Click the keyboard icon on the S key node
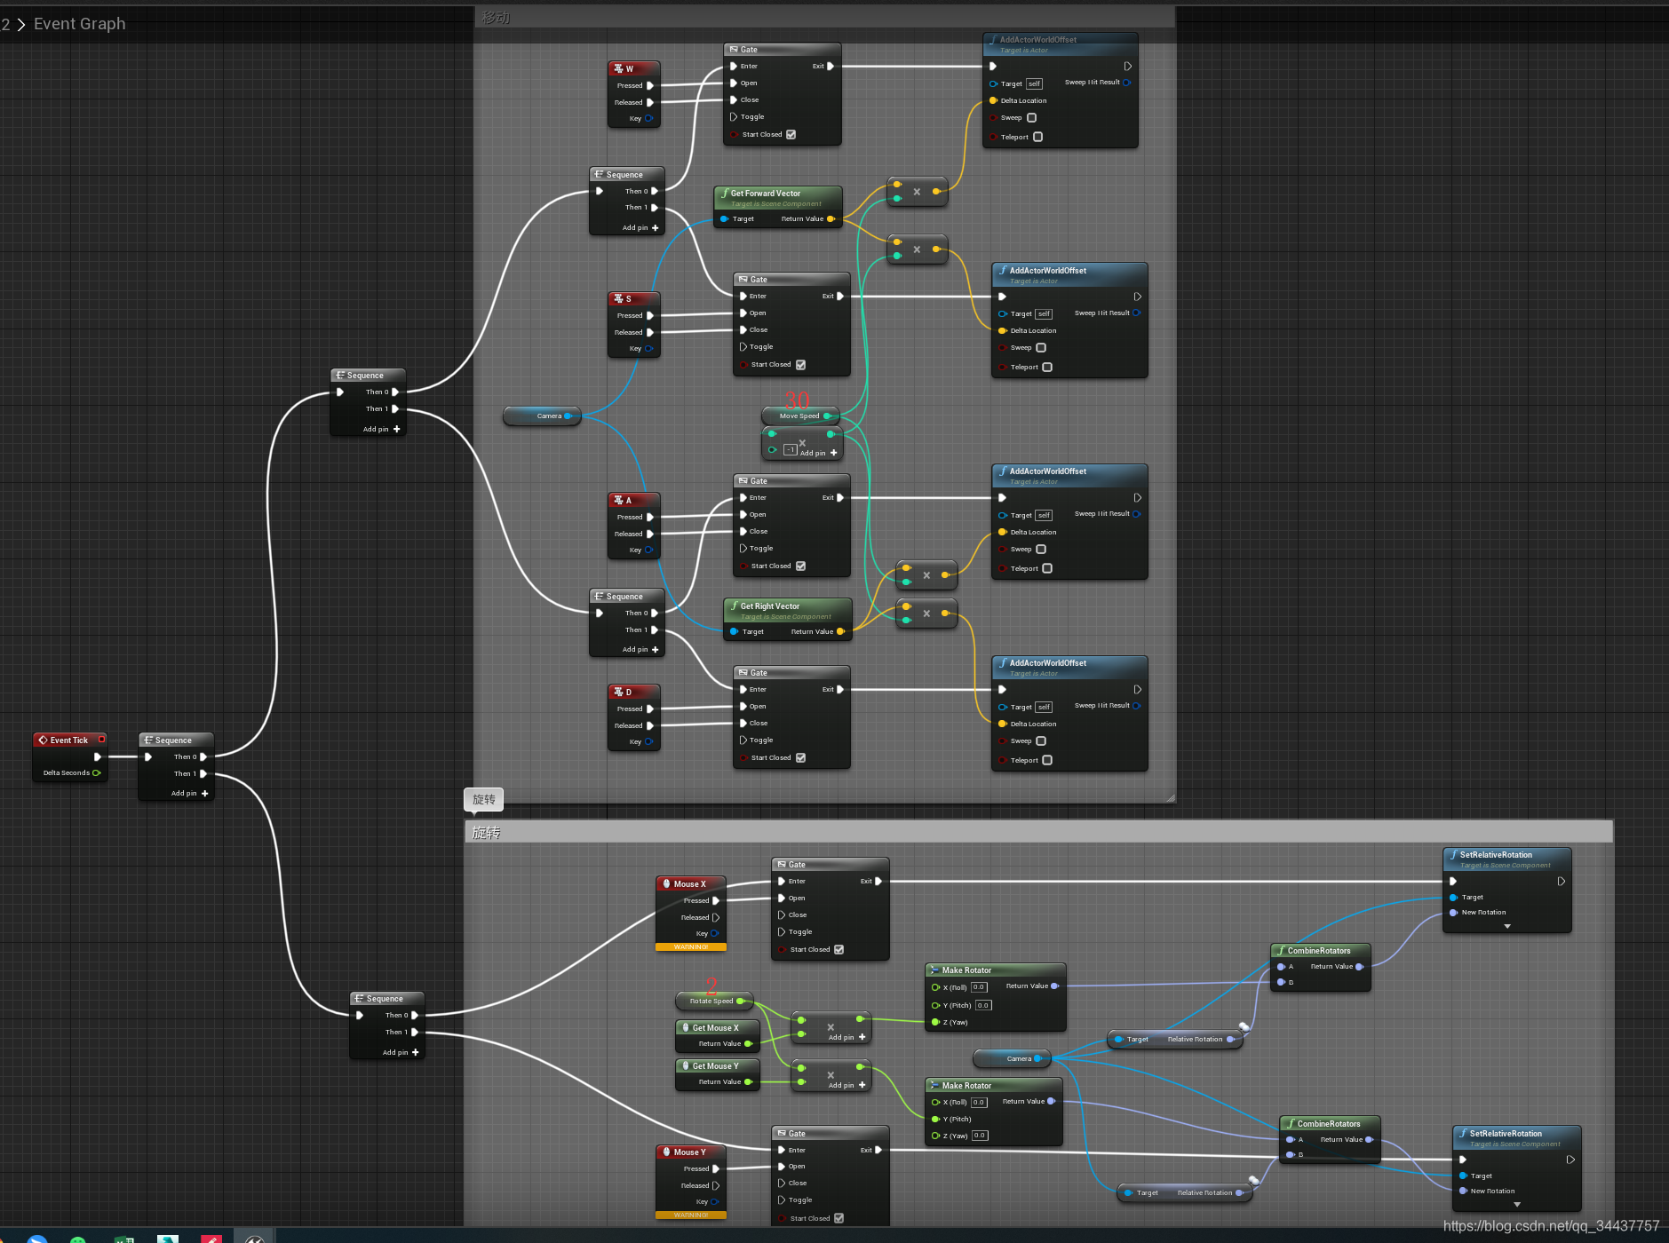 point(618,298)
